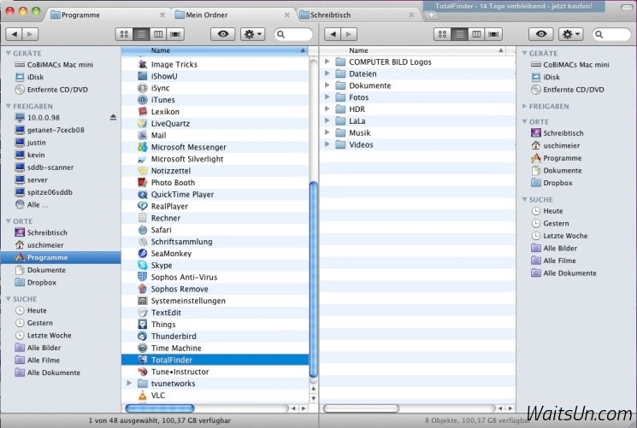Open the action gear dropdown in right pane
637x428 pixels.
(x=571, y=34)
